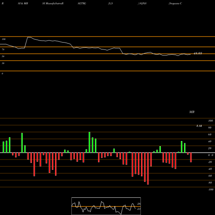Click the '(Sequans C' company name text

[175, 3]
